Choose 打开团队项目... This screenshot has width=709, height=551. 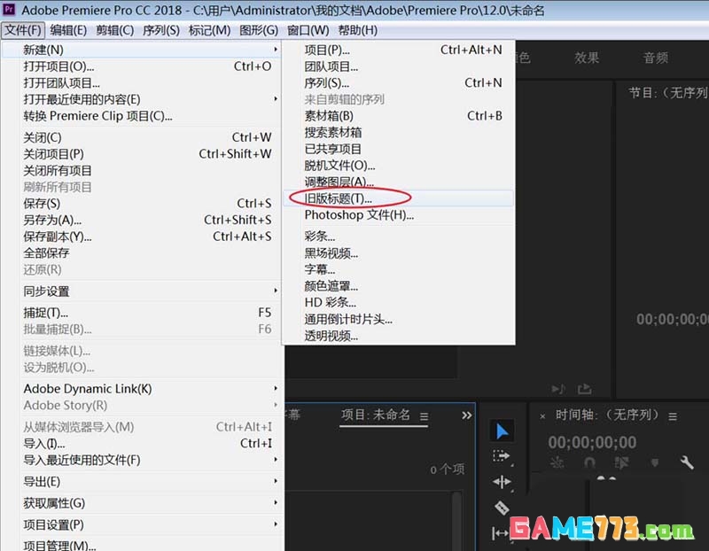coord(142,83)
